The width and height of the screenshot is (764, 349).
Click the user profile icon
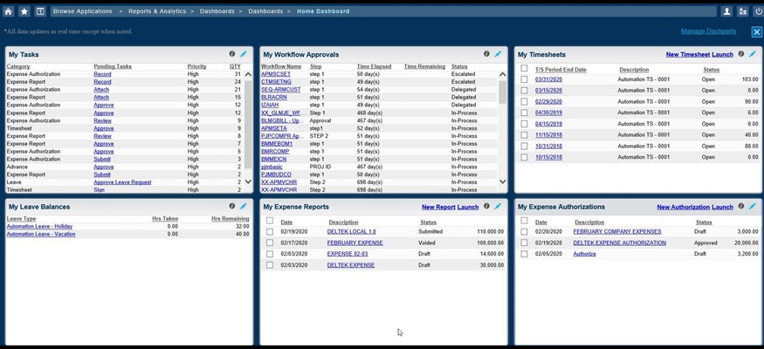pos(726,11)
